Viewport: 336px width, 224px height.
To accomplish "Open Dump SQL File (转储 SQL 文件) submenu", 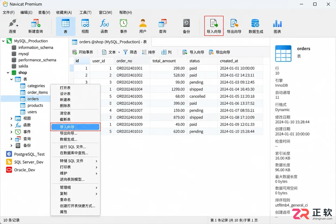I will [75, 161].
